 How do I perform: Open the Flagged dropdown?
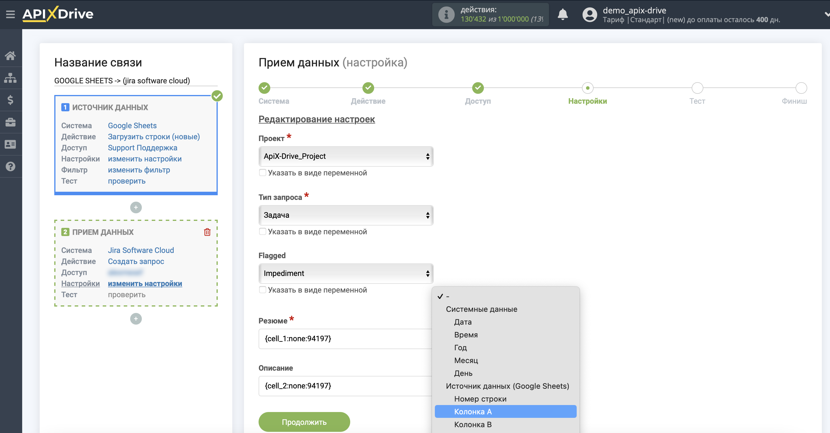click(x=346, y=273)
